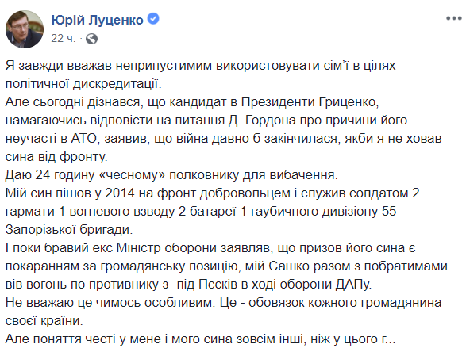
Task: Click the words своєї країни
Action: click(44, 321)
